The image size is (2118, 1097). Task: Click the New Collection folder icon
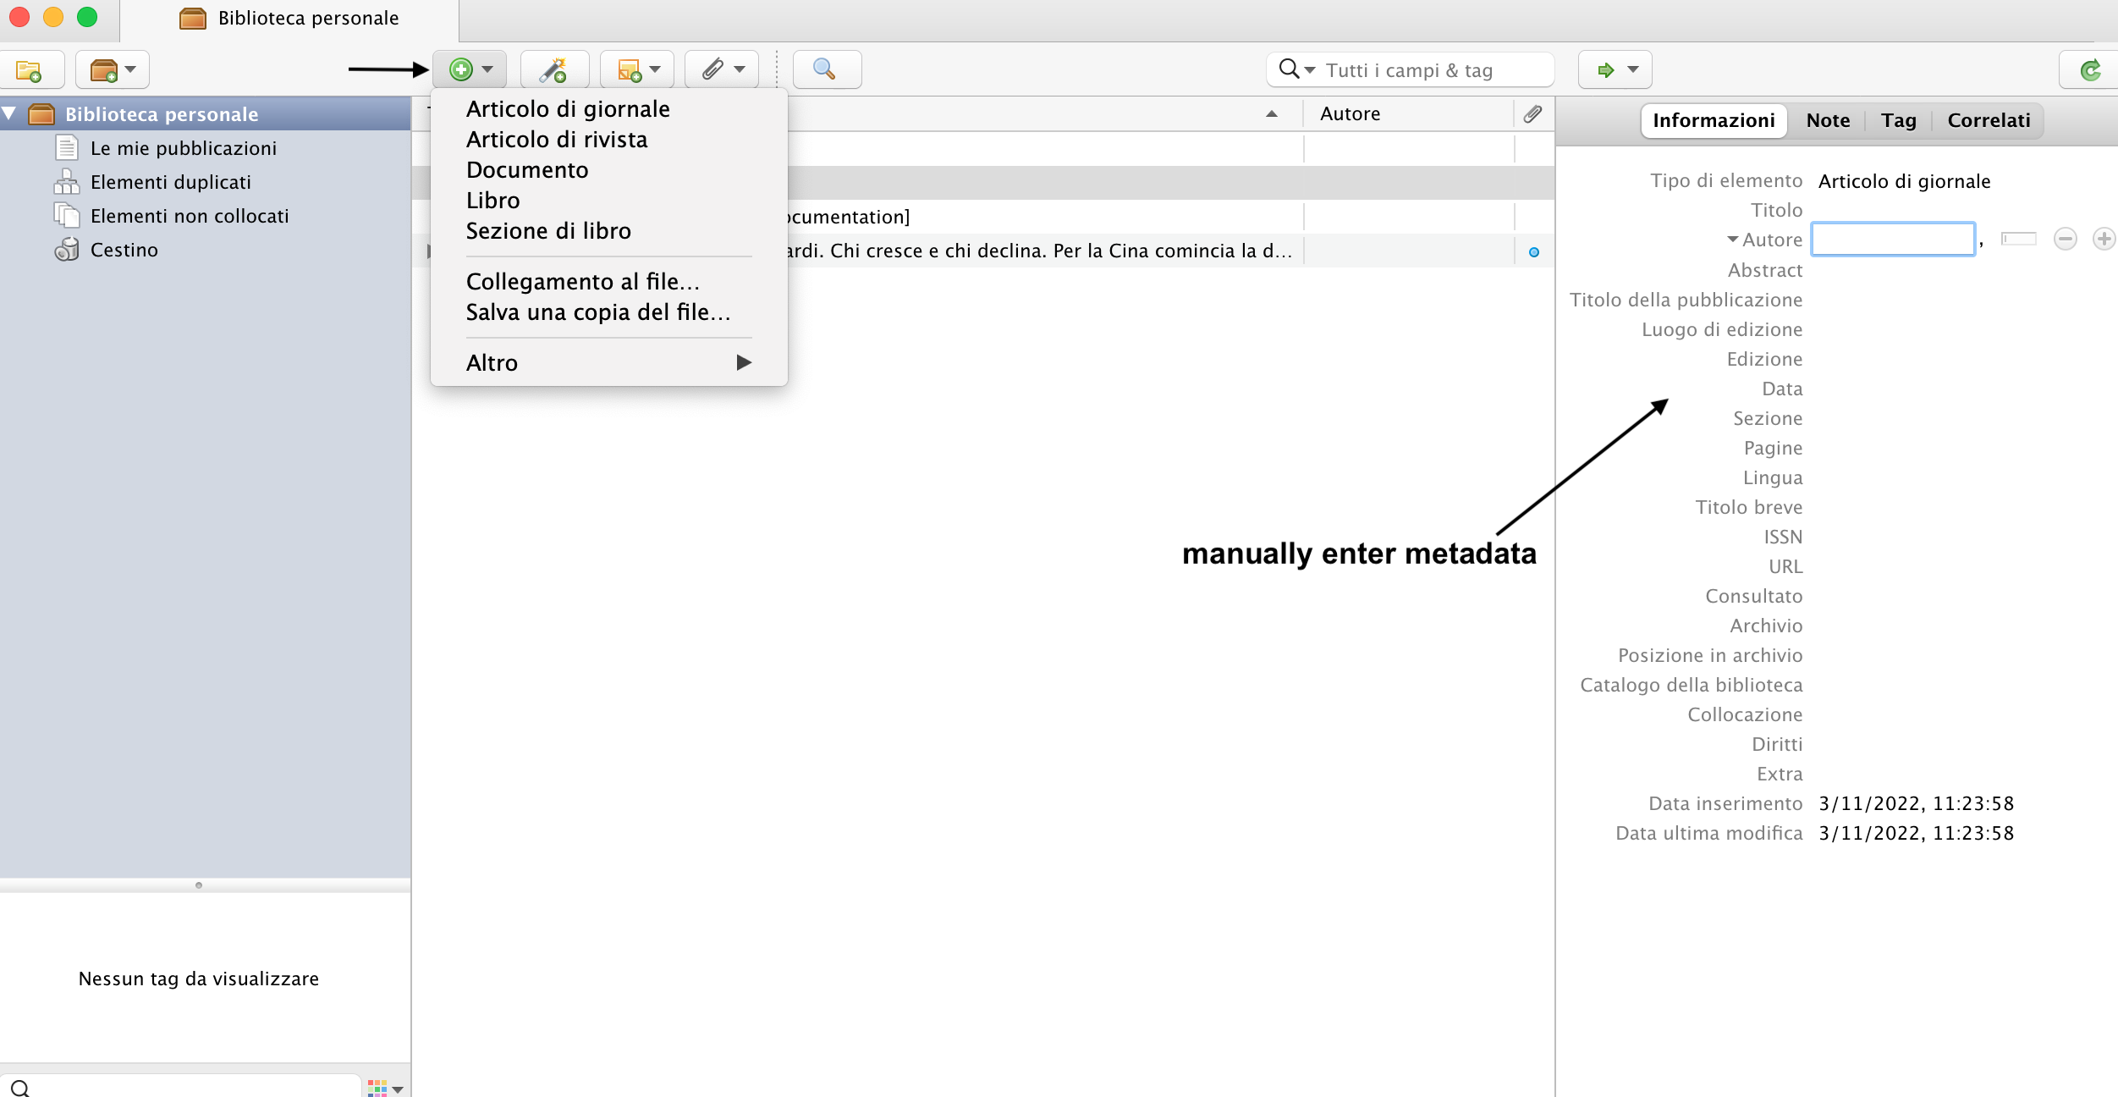(30, 70)
